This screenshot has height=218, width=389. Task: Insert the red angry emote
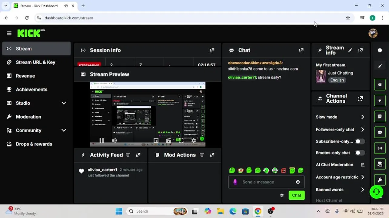(284, 170)
